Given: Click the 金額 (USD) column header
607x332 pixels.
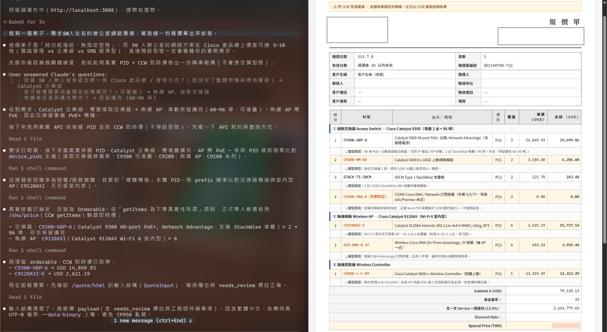Looking at the screenshot, I should pos(564,117).
